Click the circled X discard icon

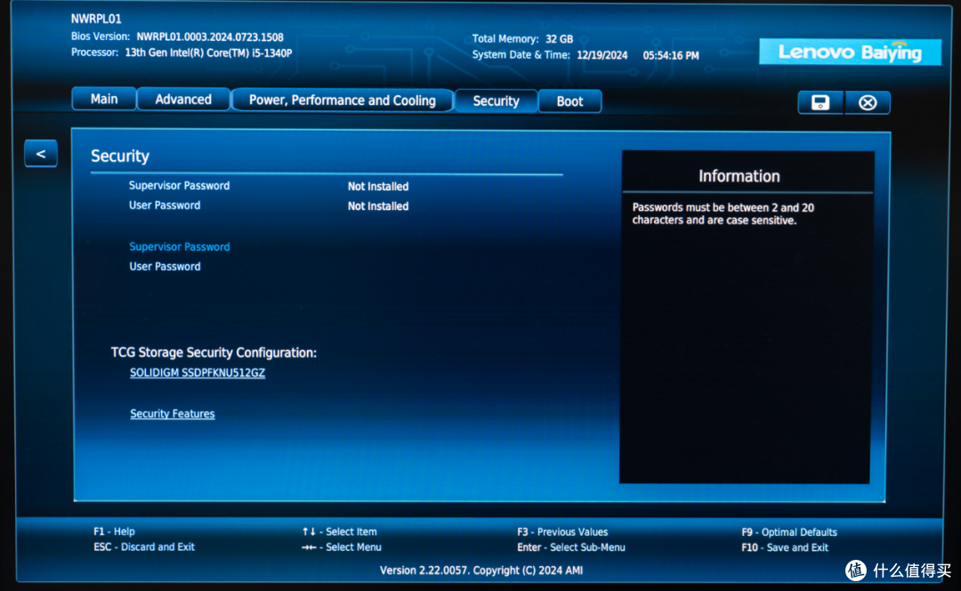coord(868,103)
